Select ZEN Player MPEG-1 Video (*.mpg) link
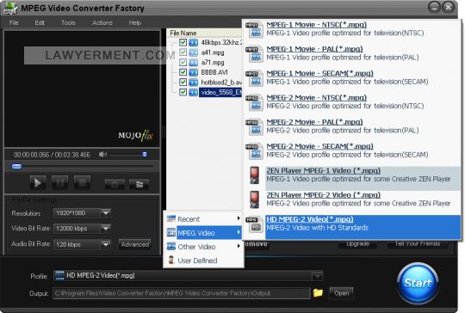The height and width of the screenshot is (313, 465). coord(323,170)
